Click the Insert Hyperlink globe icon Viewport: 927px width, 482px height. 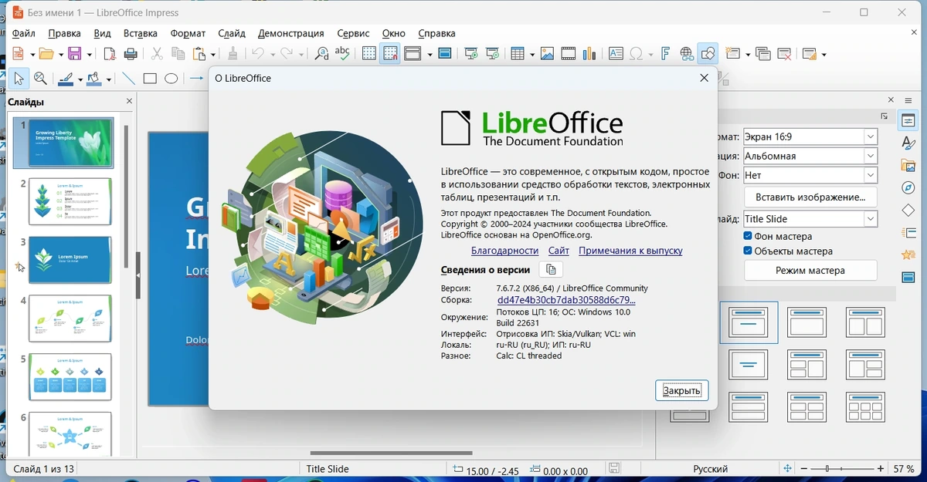687,53
